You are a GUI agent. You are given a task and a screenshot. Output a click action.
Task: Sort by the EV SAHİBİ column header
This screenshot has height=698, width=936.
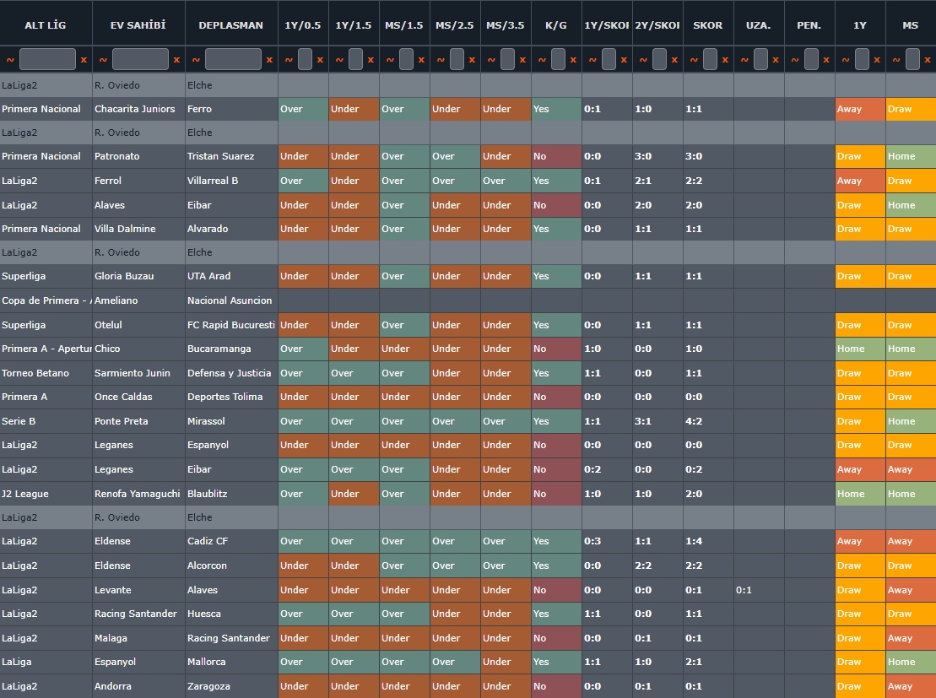138,25
